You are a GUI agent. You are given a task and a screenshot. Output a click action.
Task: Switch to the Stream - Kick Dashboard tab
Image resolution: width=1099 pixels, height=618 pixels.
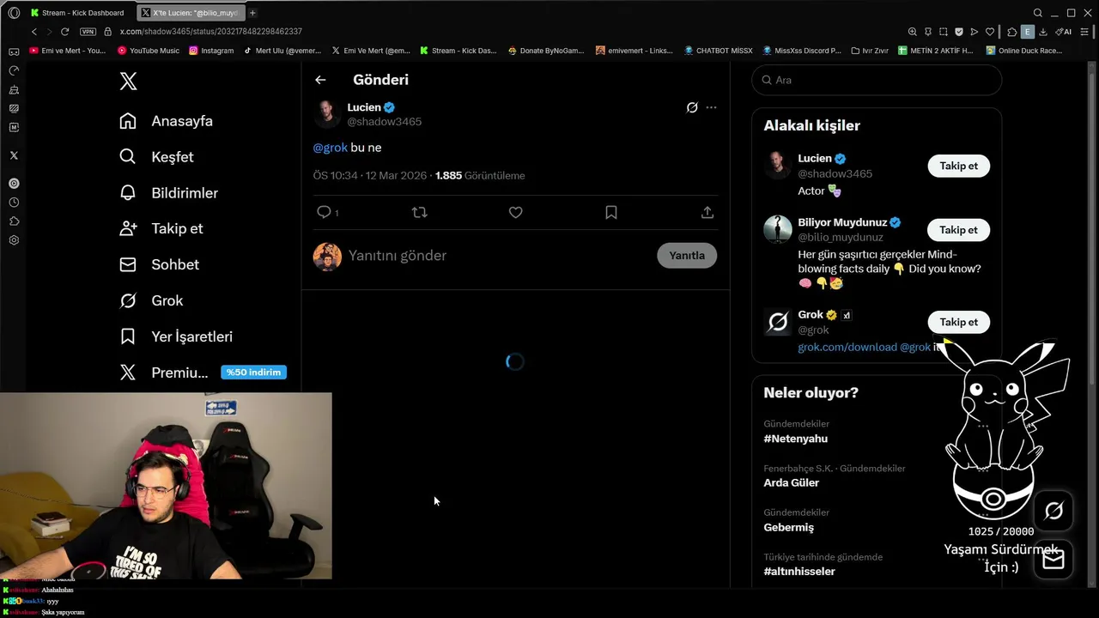click(x=77, y=13)
